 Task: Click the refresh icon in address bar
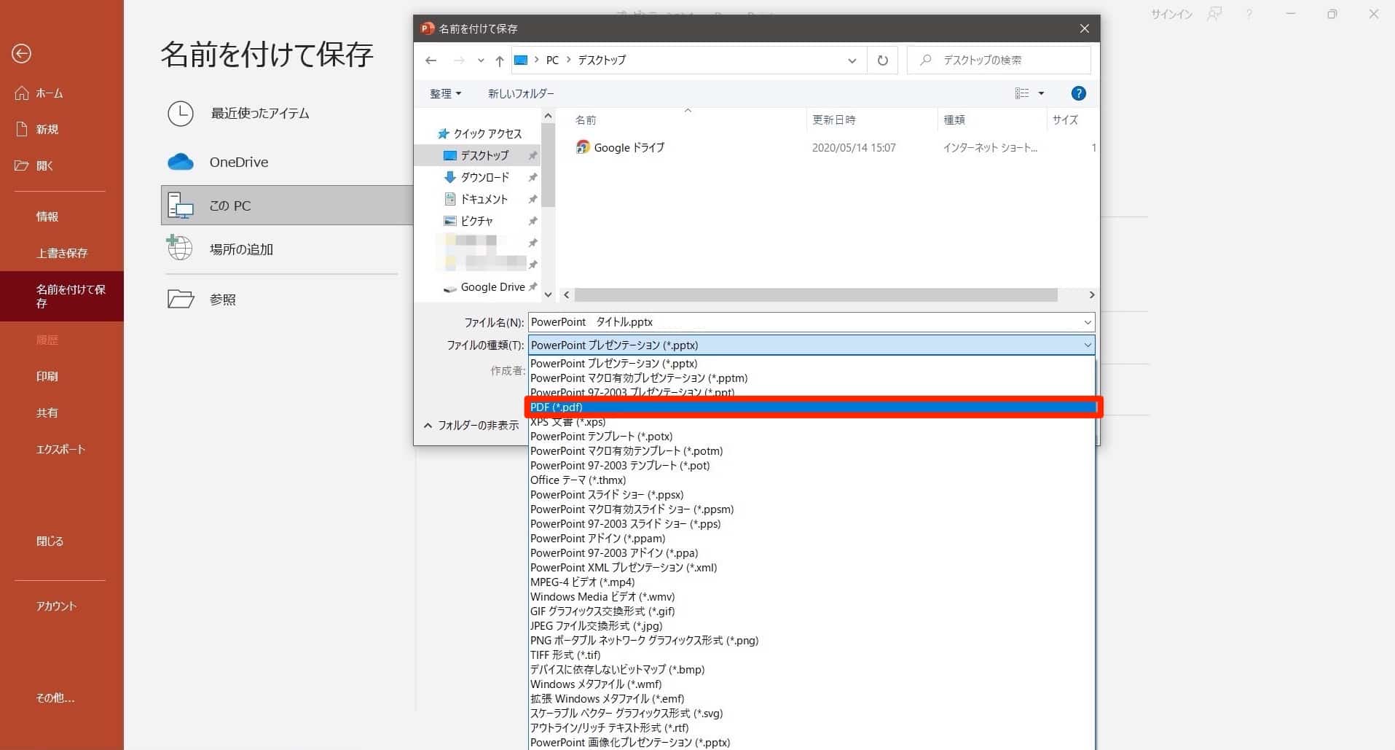coord(882,60)
